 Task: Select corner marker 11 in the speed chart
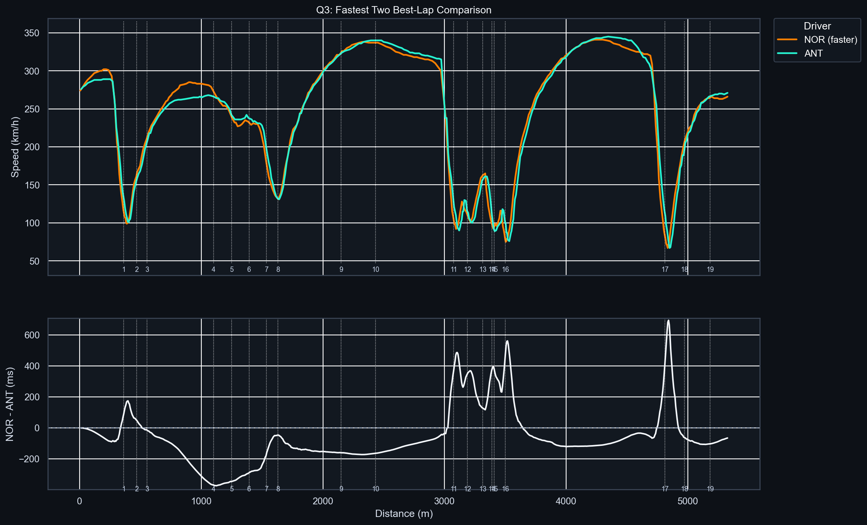coord(454,270)
